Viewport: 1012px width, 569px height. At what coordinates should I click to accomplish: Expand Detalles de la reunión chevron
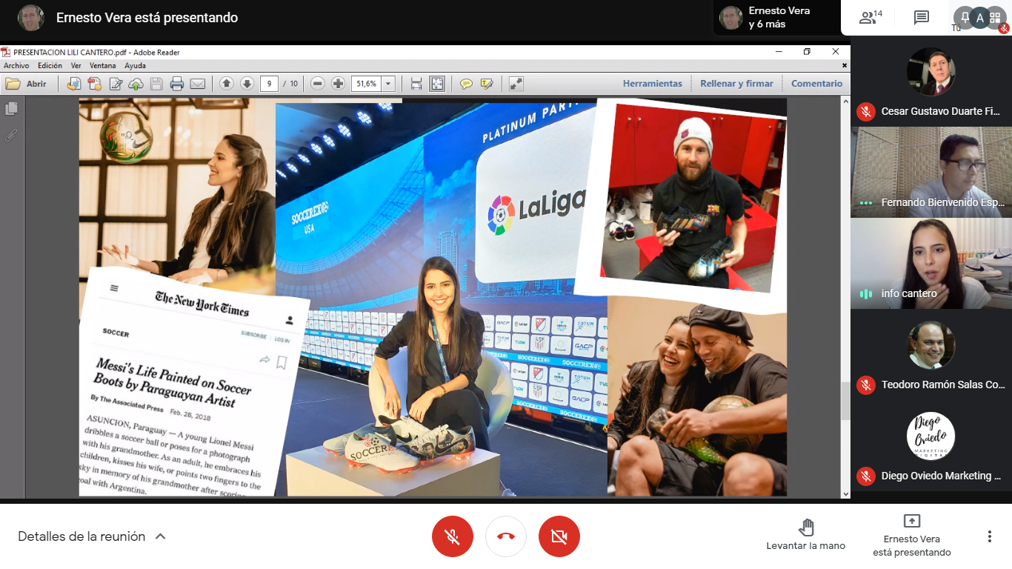click(161, 536)
